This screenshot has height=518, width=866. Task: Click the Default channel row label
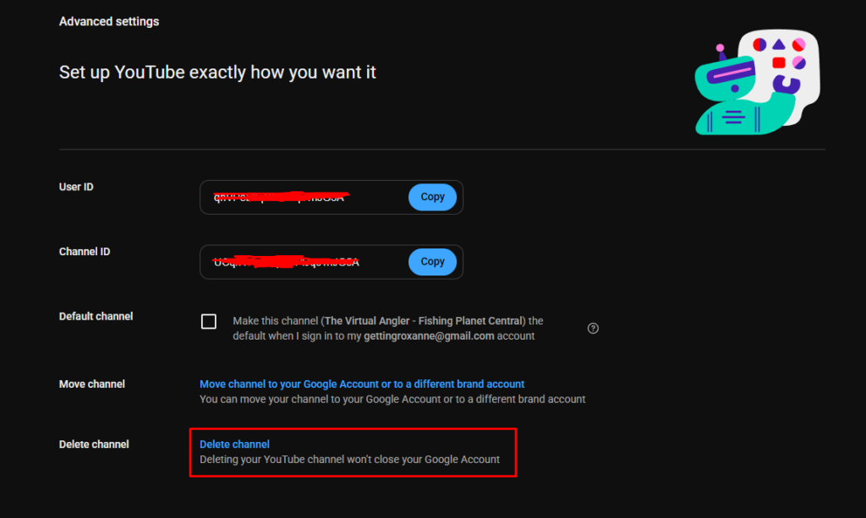[96, 316]
